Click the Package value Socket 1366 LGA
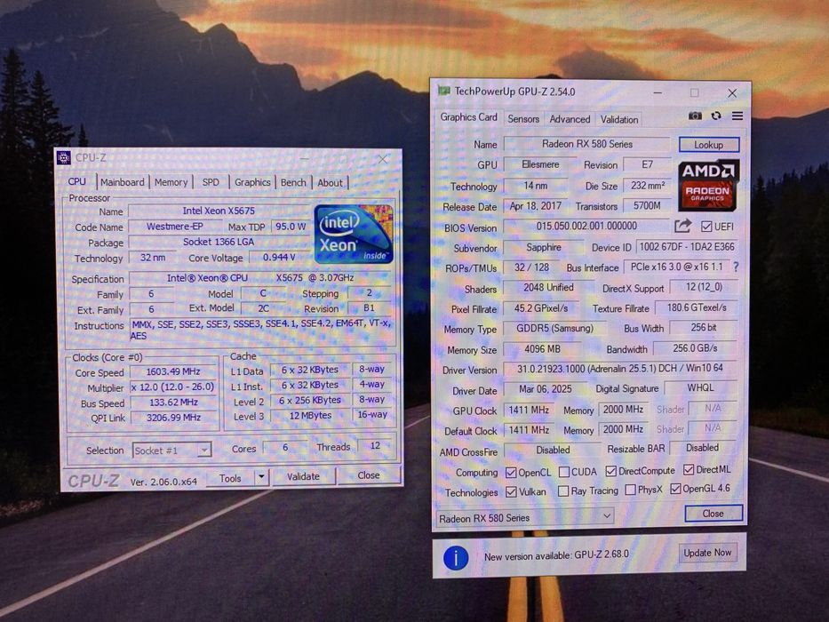Viewport: 829px width, 622px height. (x=219, y=242)
